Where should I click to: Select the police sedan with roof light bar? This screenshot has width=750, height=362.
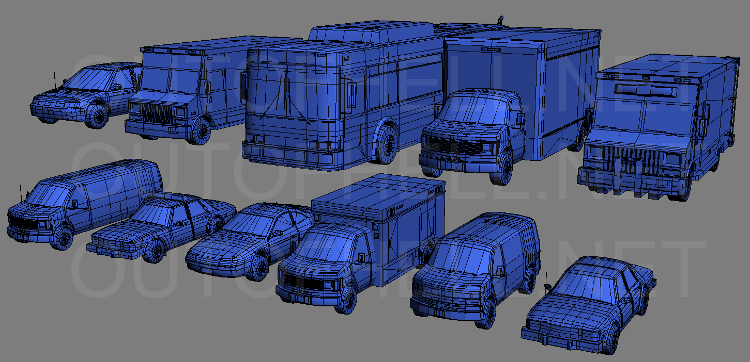click(160, 227)
